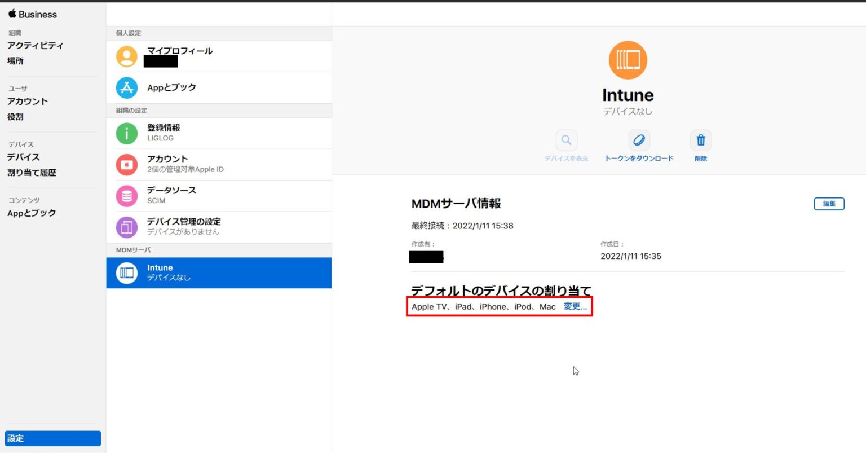Open マイプロフィール from the personal settings icon
The height and width of the screenshot is (453, 866).
[126, 56]
